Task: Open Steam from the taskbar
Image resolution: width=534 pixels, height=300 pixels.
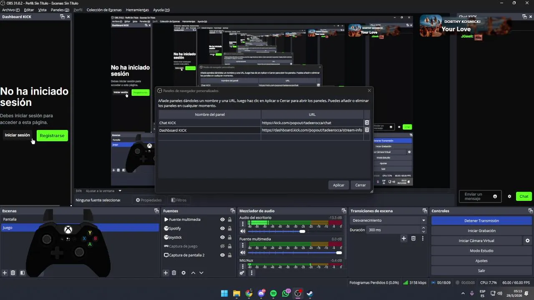Action: (x=310, y=293)
